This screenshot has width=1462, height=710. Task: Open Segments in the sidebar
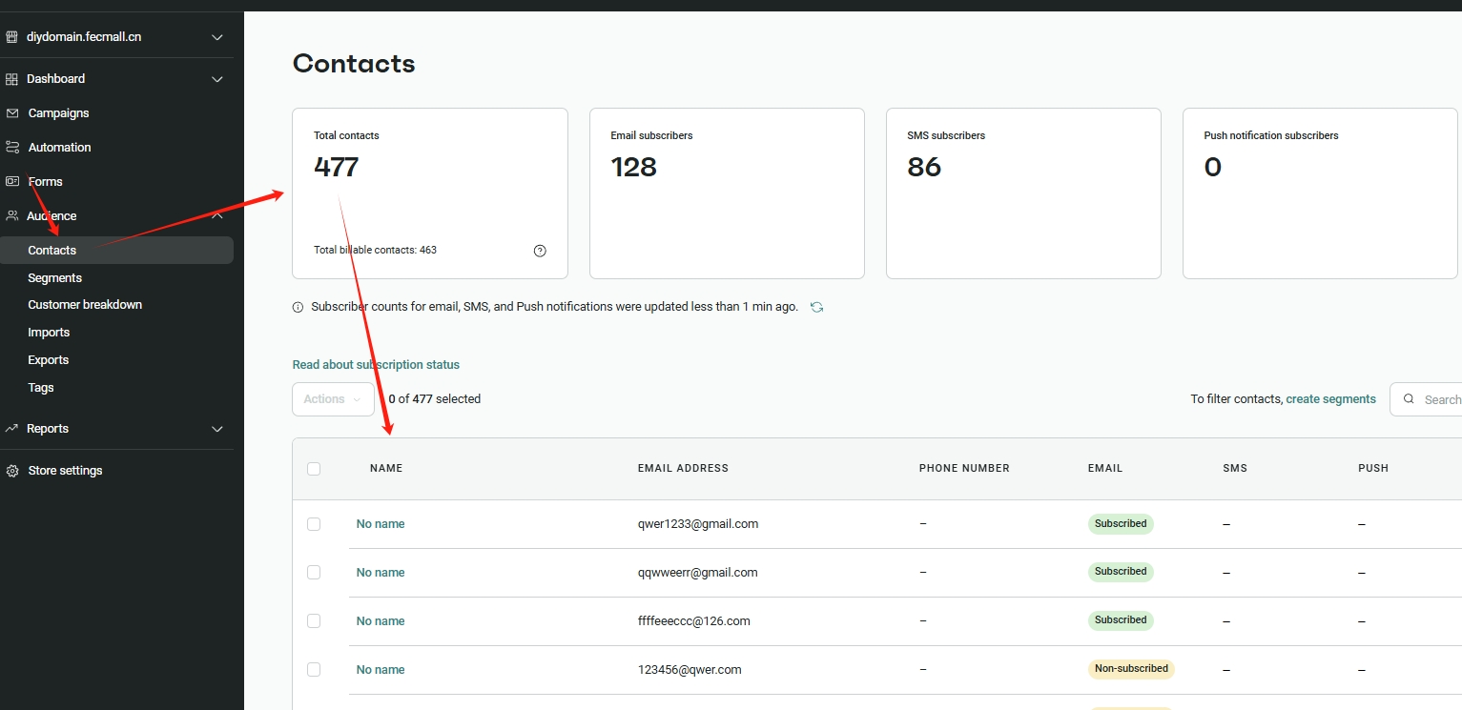pos(55,278)
